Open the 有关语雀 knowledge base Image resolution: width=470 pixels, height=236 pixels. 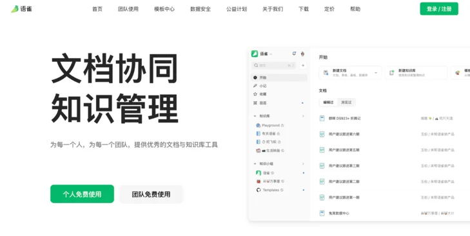pos(268,133)
